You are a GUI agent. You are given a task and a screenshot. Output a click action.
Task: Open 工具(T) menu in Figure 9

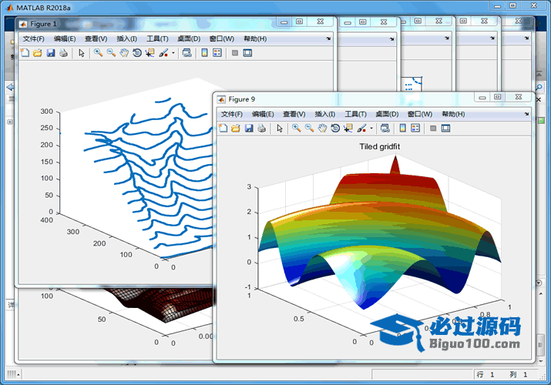click(x=356, y=114)
